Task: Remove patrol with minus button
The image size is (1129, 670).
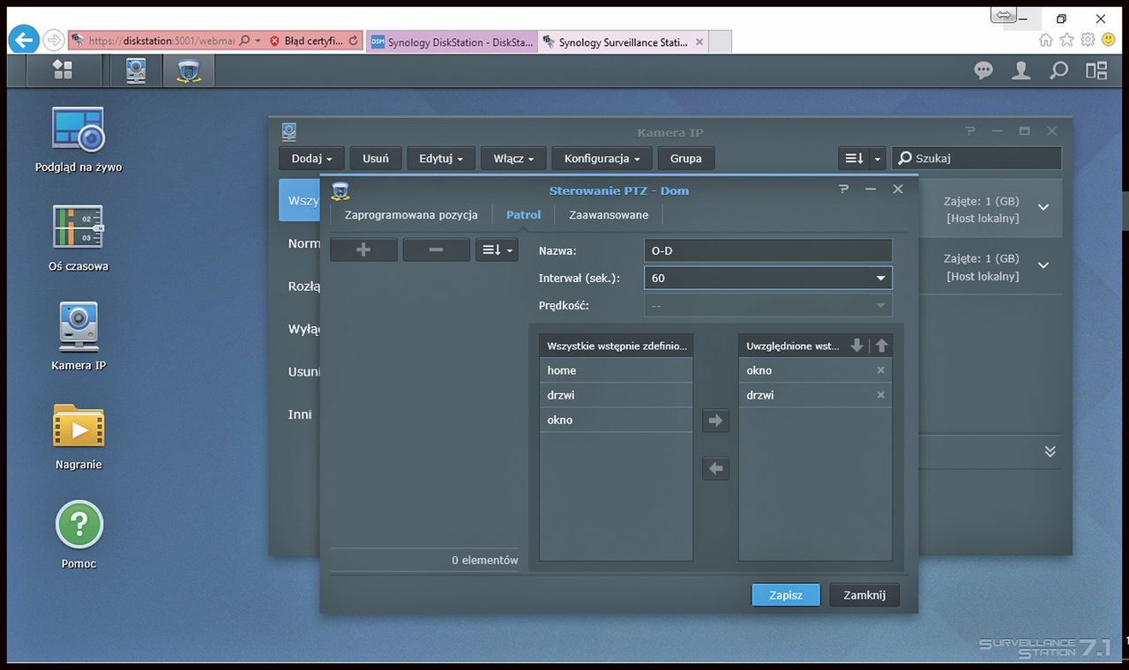Action: pos(436,250)
